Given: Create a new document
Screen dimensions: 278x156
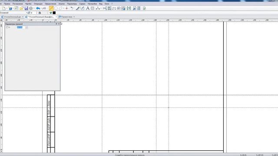Looking at the screenshot, I should 4,8.
